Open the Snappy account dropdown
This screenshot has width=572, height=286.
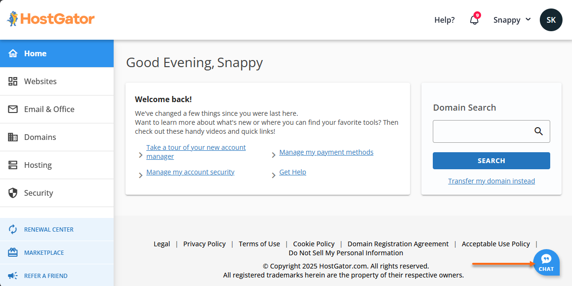(512, 20)
